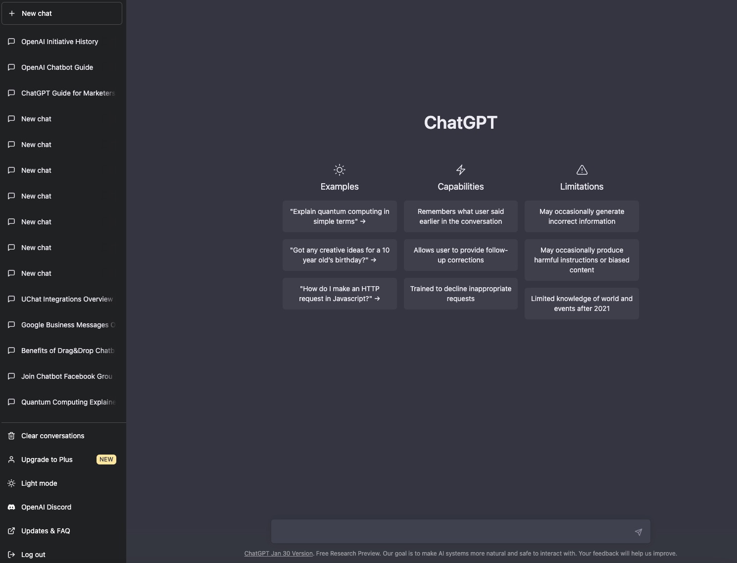Click the quantum computing example prompt
The image size is (737, 563).
coord(340,216)
